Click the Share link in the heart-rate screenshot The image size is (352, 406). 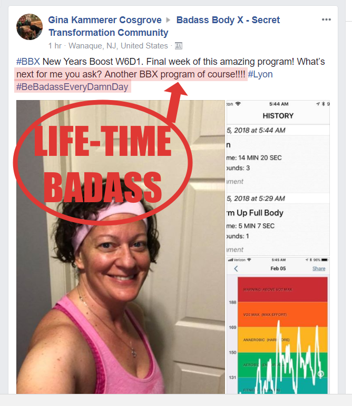click(x=319, y=269)
